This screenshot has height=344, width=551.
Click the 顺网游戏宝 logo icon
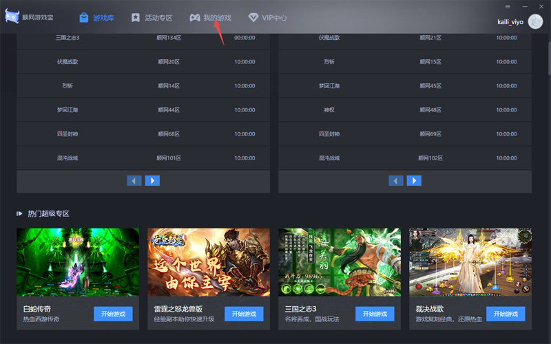pyautogui.click(x=12, y=17)
